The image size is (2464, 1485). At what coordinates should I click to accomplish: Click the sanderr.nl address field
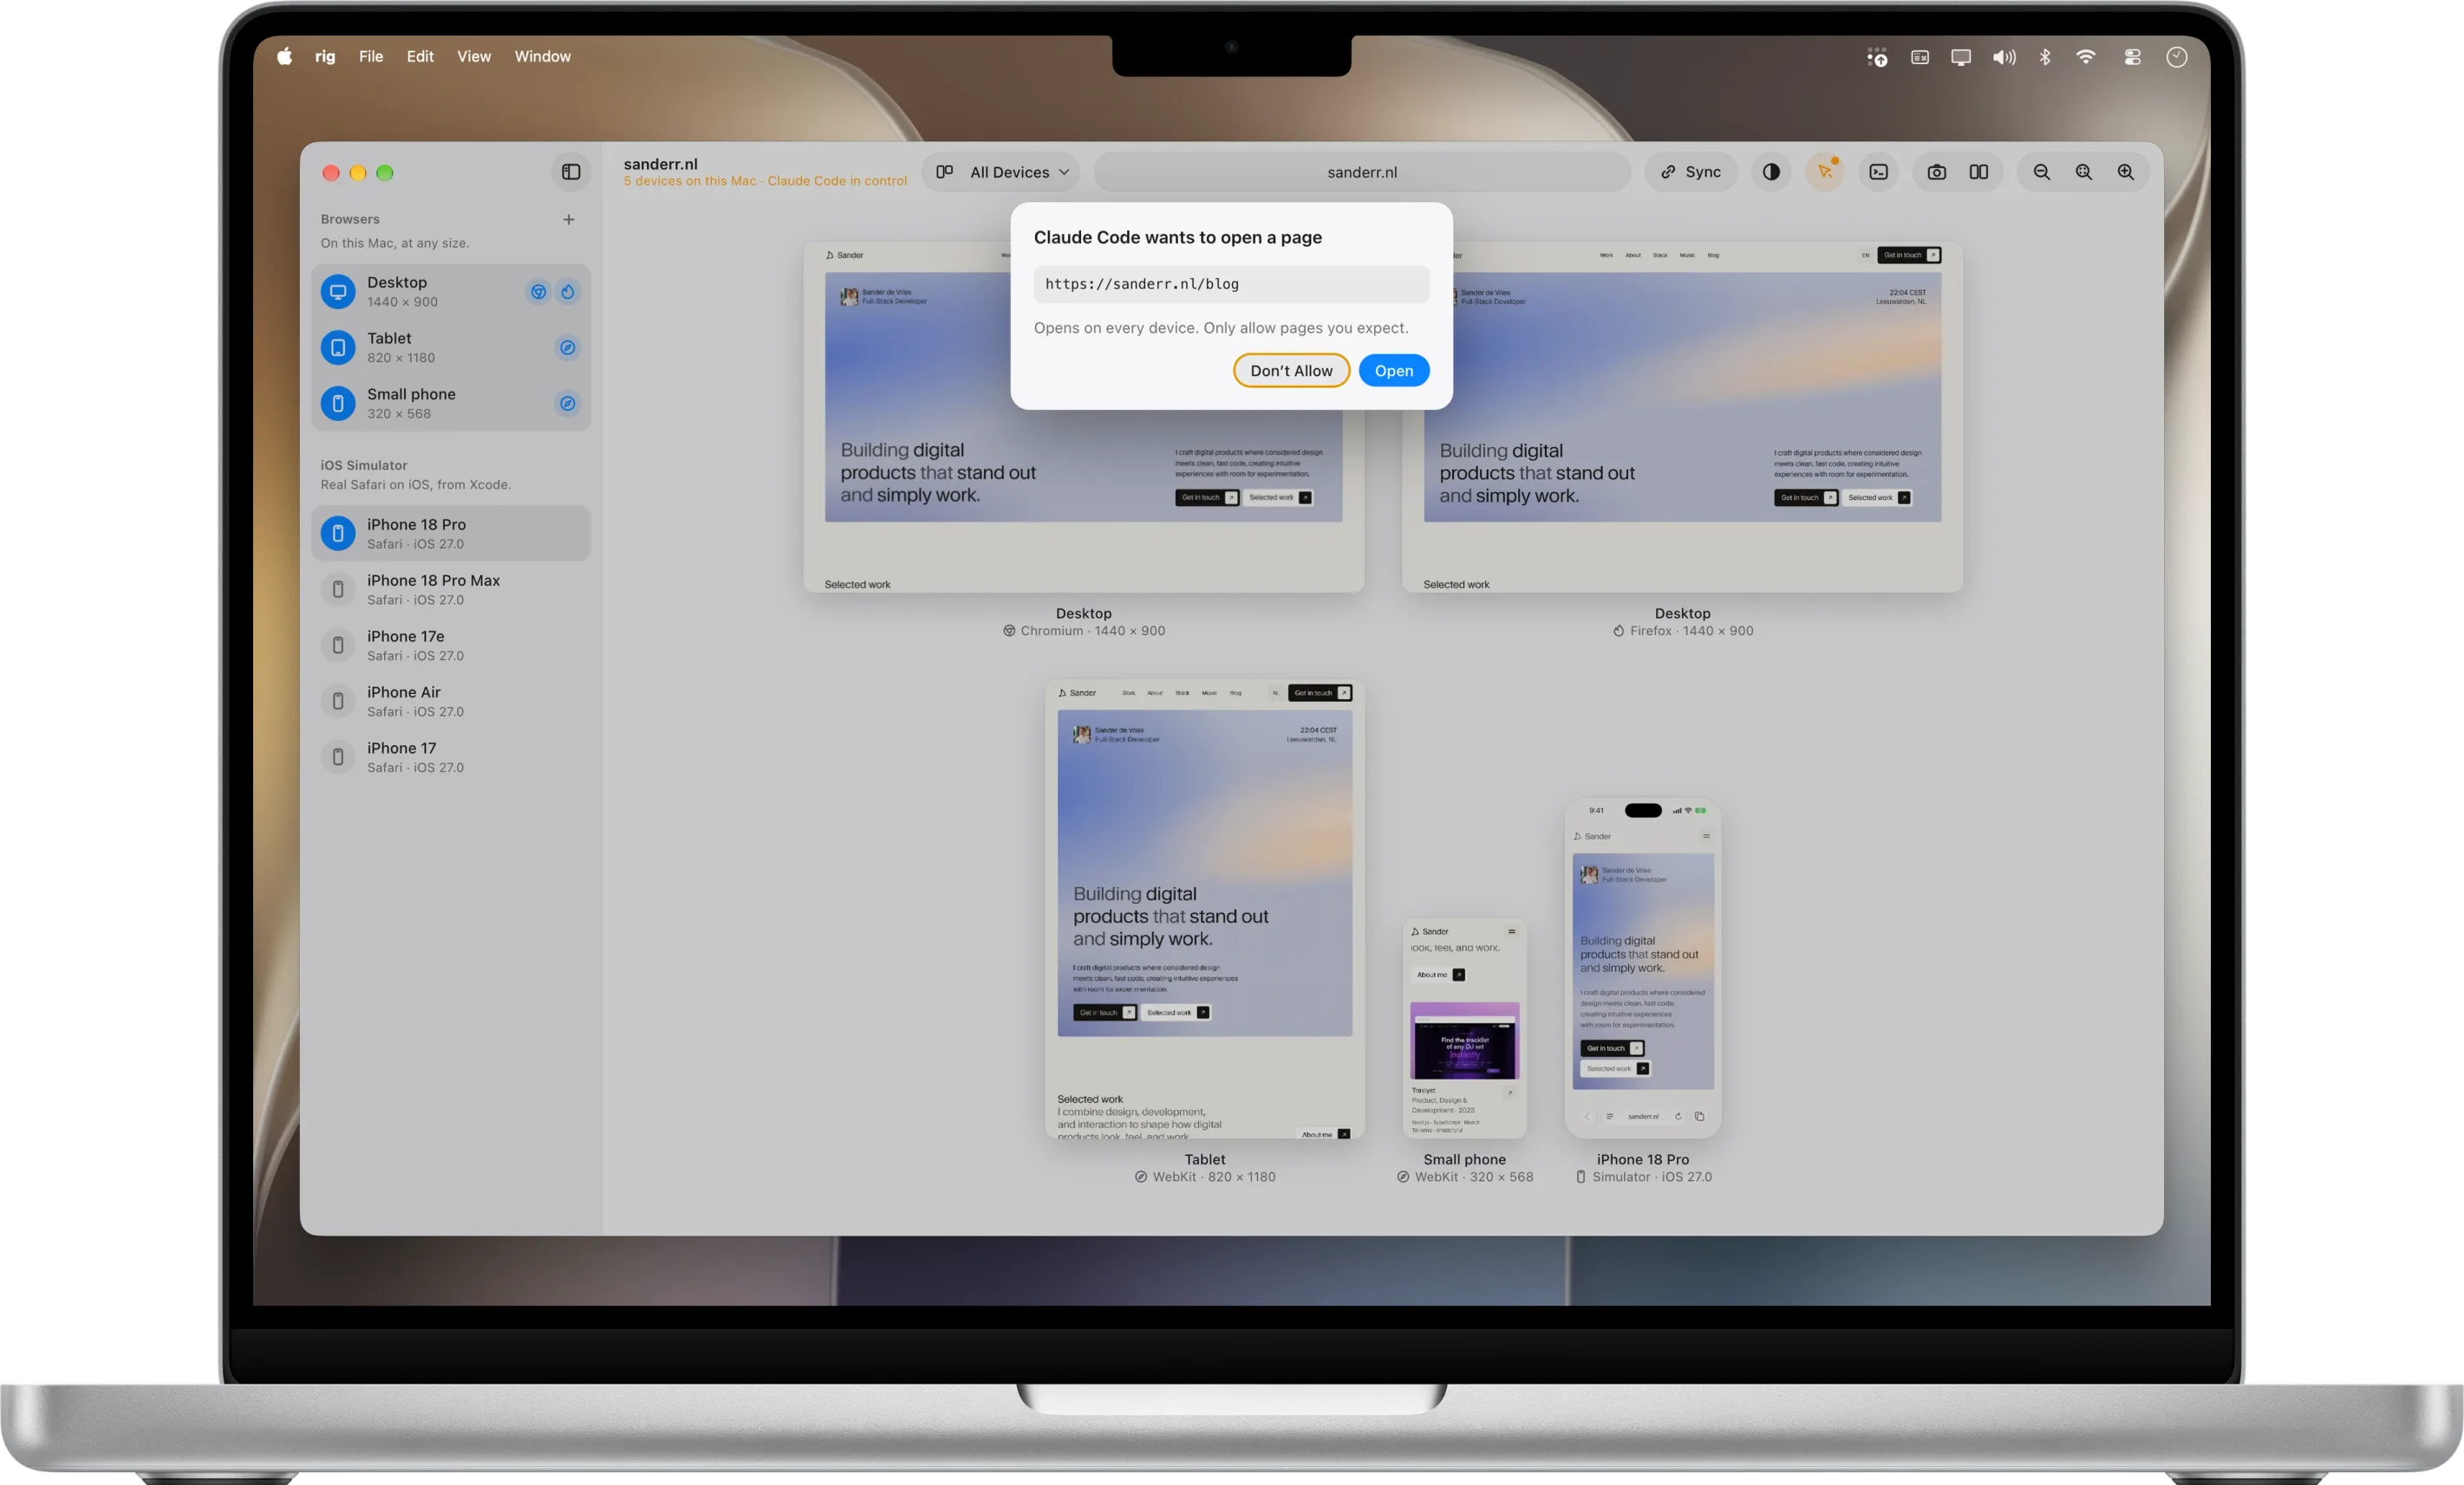[x=1362, y=172]
